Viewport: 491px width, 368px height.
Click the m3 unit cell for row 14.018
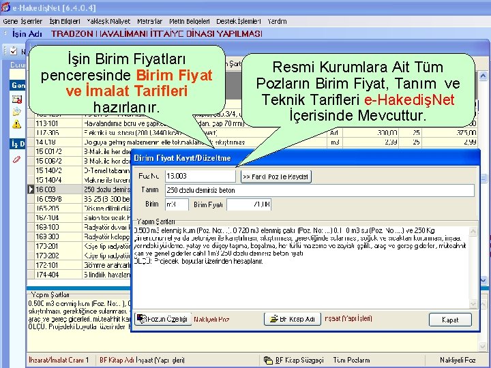pos(335,142)
